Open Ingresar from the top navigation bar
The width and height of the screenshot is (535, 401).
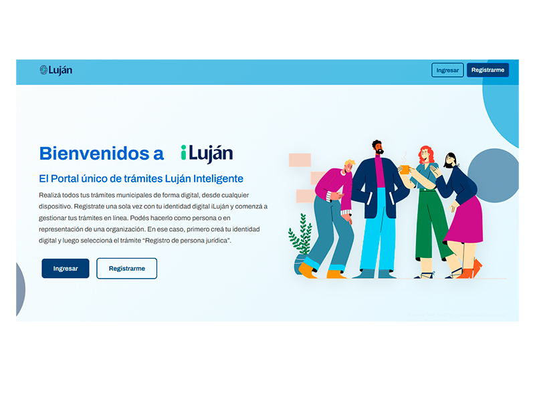tap(447, 70)
